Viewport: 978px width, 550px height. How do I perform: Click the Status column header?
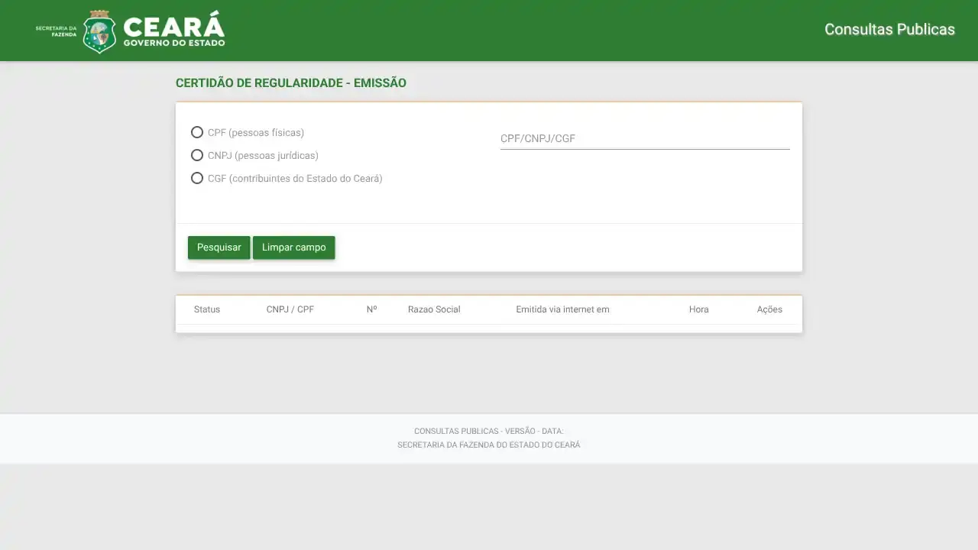207,309
